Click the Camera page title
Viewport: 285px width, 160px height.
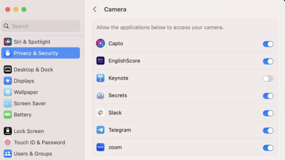click(115, 9)
